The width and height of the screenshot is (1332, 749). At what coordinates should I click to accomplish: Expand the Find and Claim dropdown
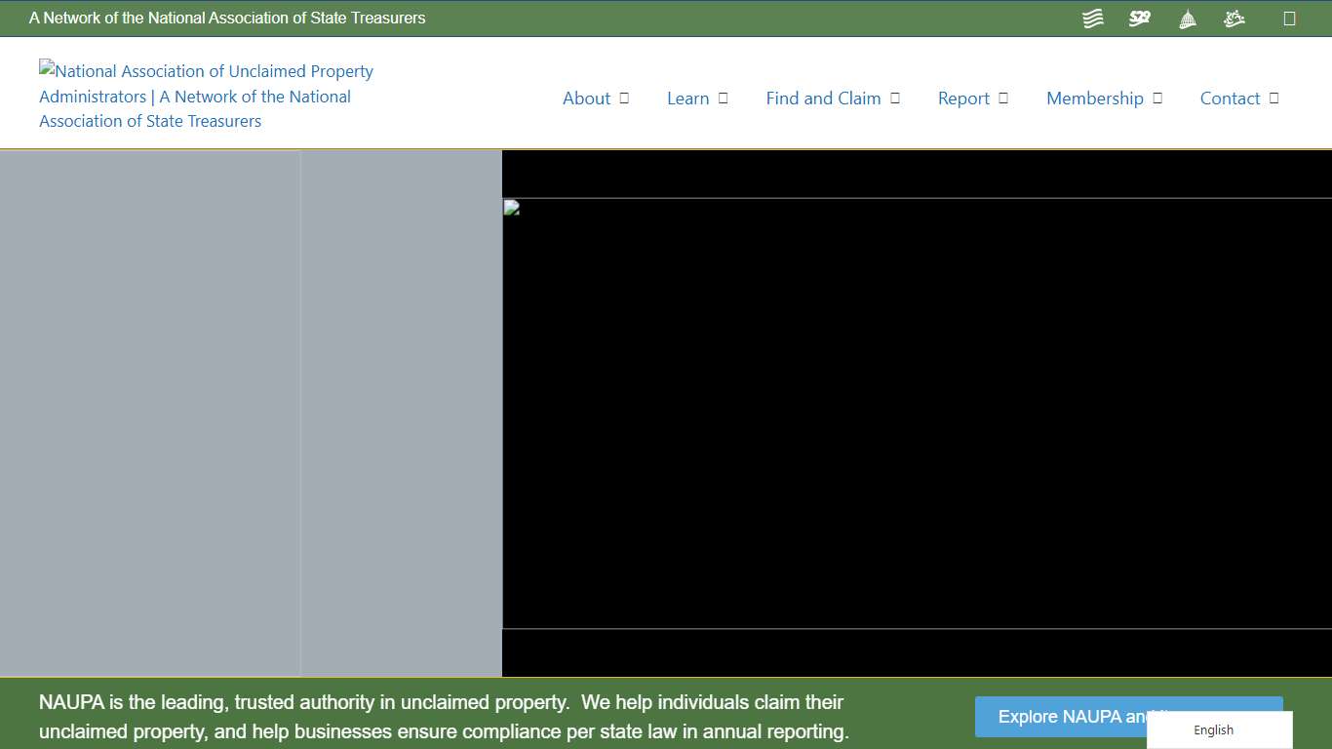tap(895, 98)
